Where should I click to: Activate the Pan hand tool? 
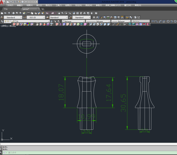click(59, 13)
